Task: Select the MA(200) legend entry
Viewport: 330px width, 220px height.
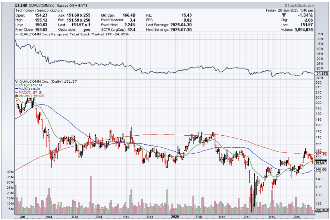Action: pyautogui.click(x=26, y=92)
